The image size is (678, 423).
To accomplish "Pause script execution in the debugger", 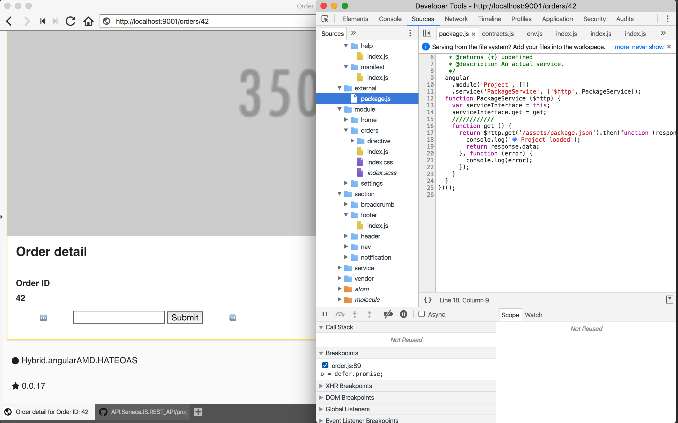I will pos(325,314).
